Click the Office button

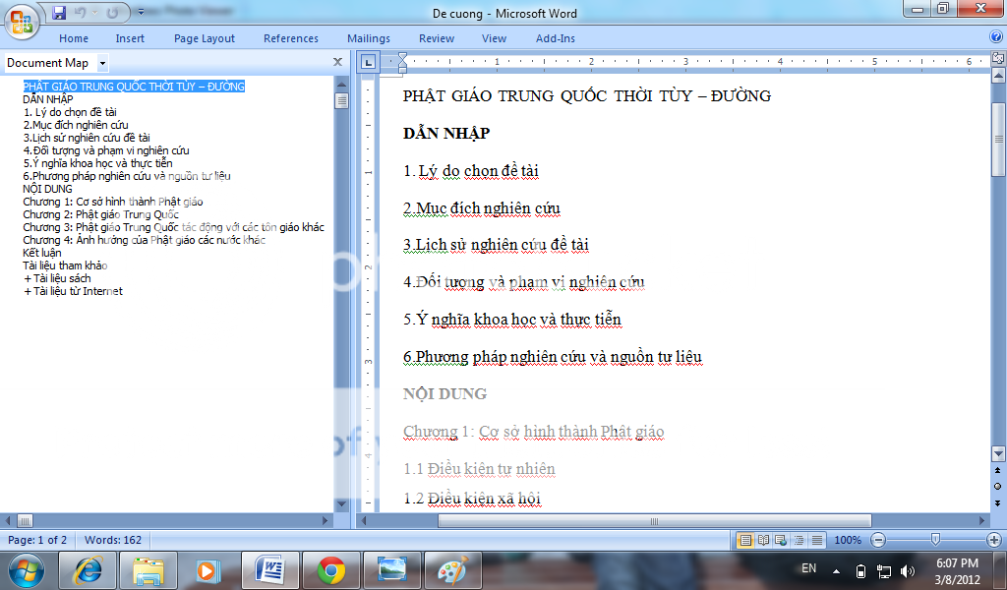[x=23, y=21]
